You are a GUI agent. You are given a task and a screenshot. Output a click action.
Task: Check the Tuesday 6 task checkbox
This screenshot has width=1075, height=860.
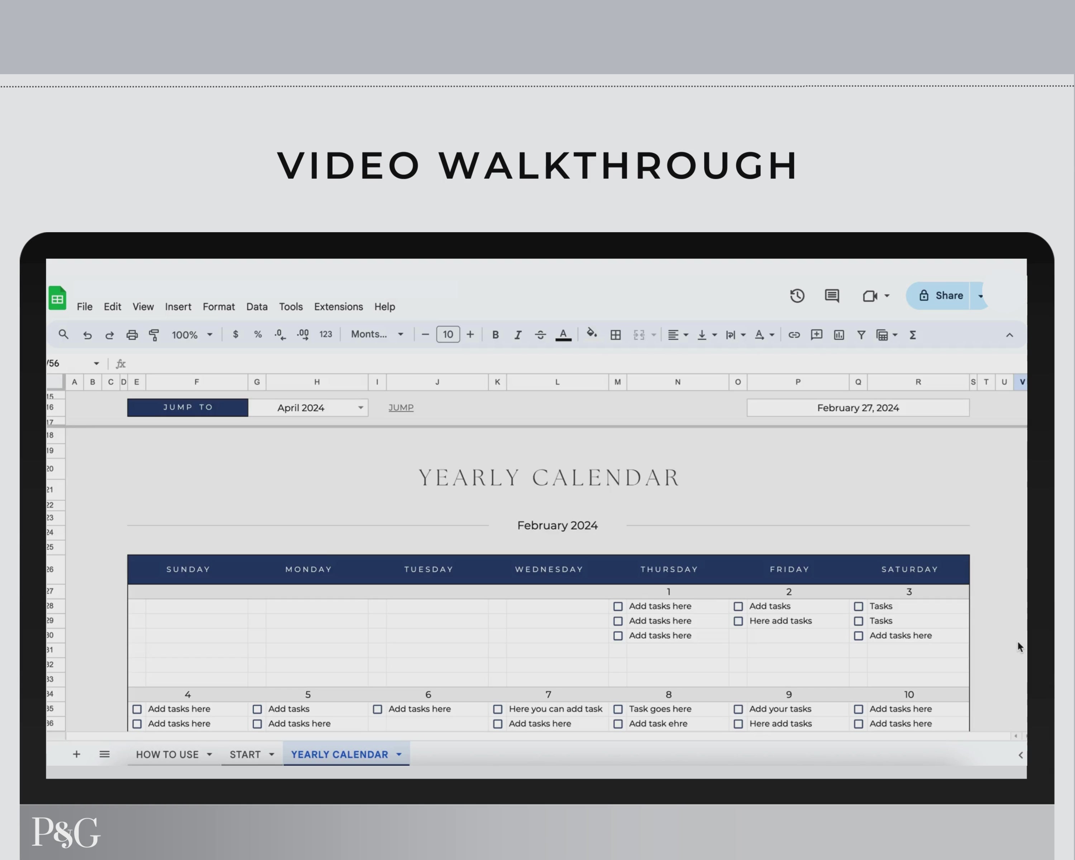(377, 709)
